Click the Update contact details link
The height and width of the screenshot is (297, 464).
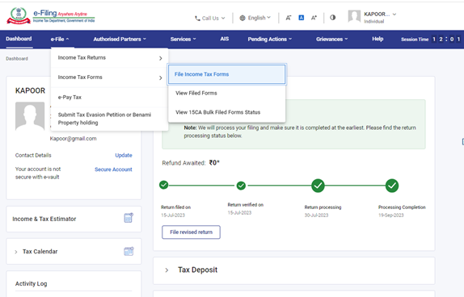pos(124,155)
